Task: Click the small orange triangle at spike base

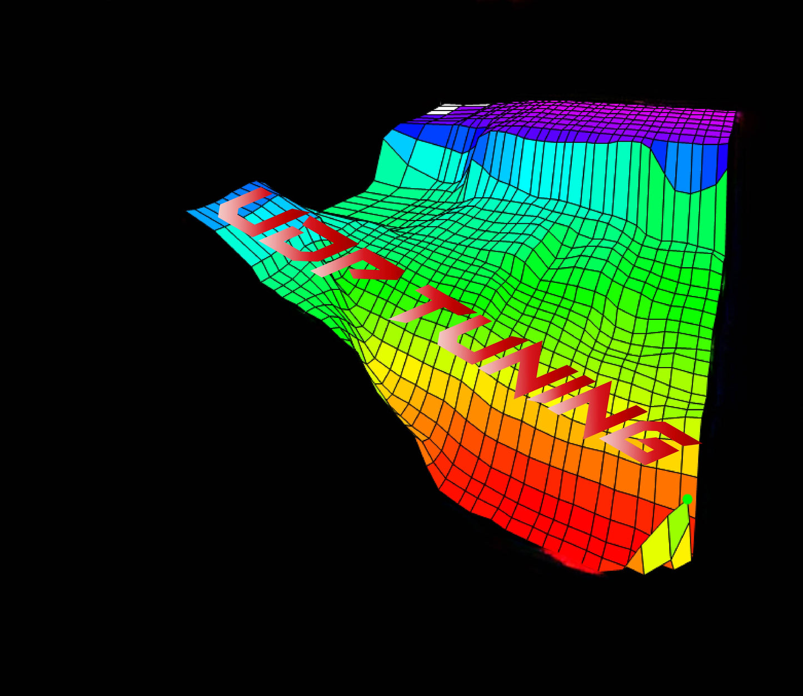Action: (x=635, y=564)
